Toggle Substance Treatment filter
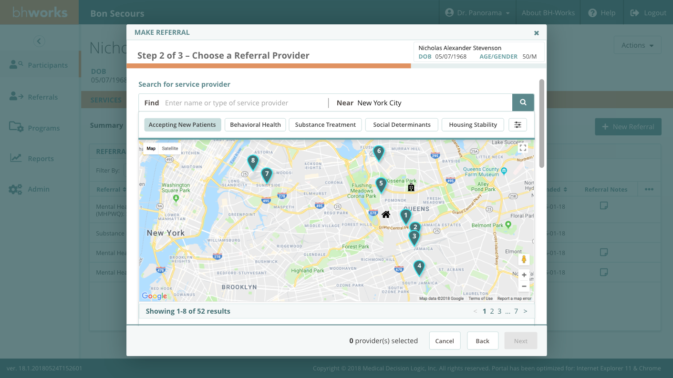673x378 pixels. (325, 125)
